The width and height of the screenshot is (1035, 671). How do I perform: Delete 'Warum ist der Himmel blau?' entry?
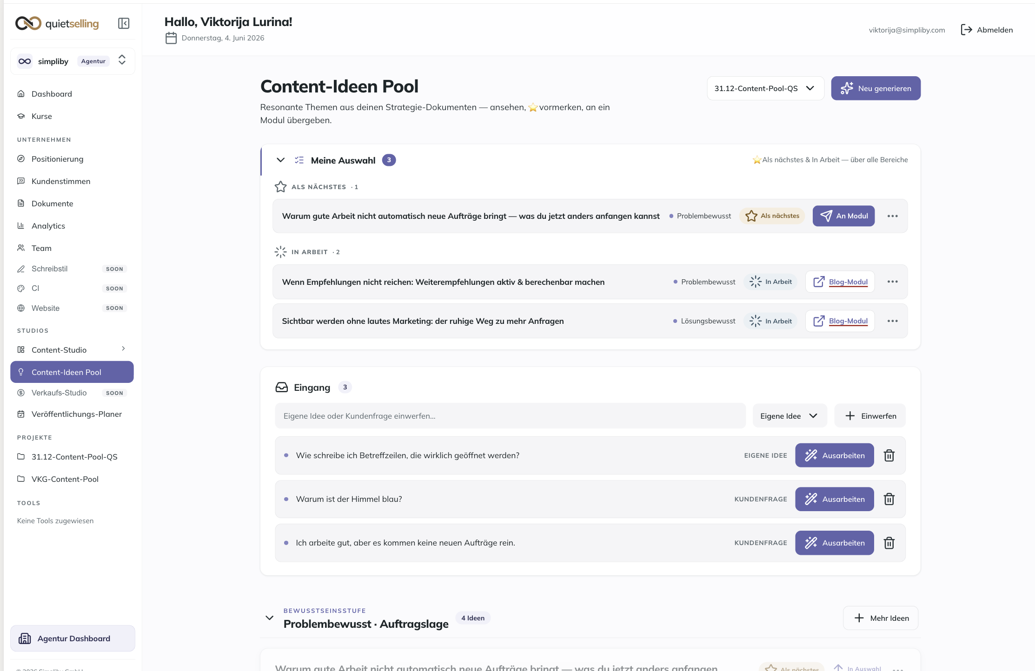coord(889,499)
